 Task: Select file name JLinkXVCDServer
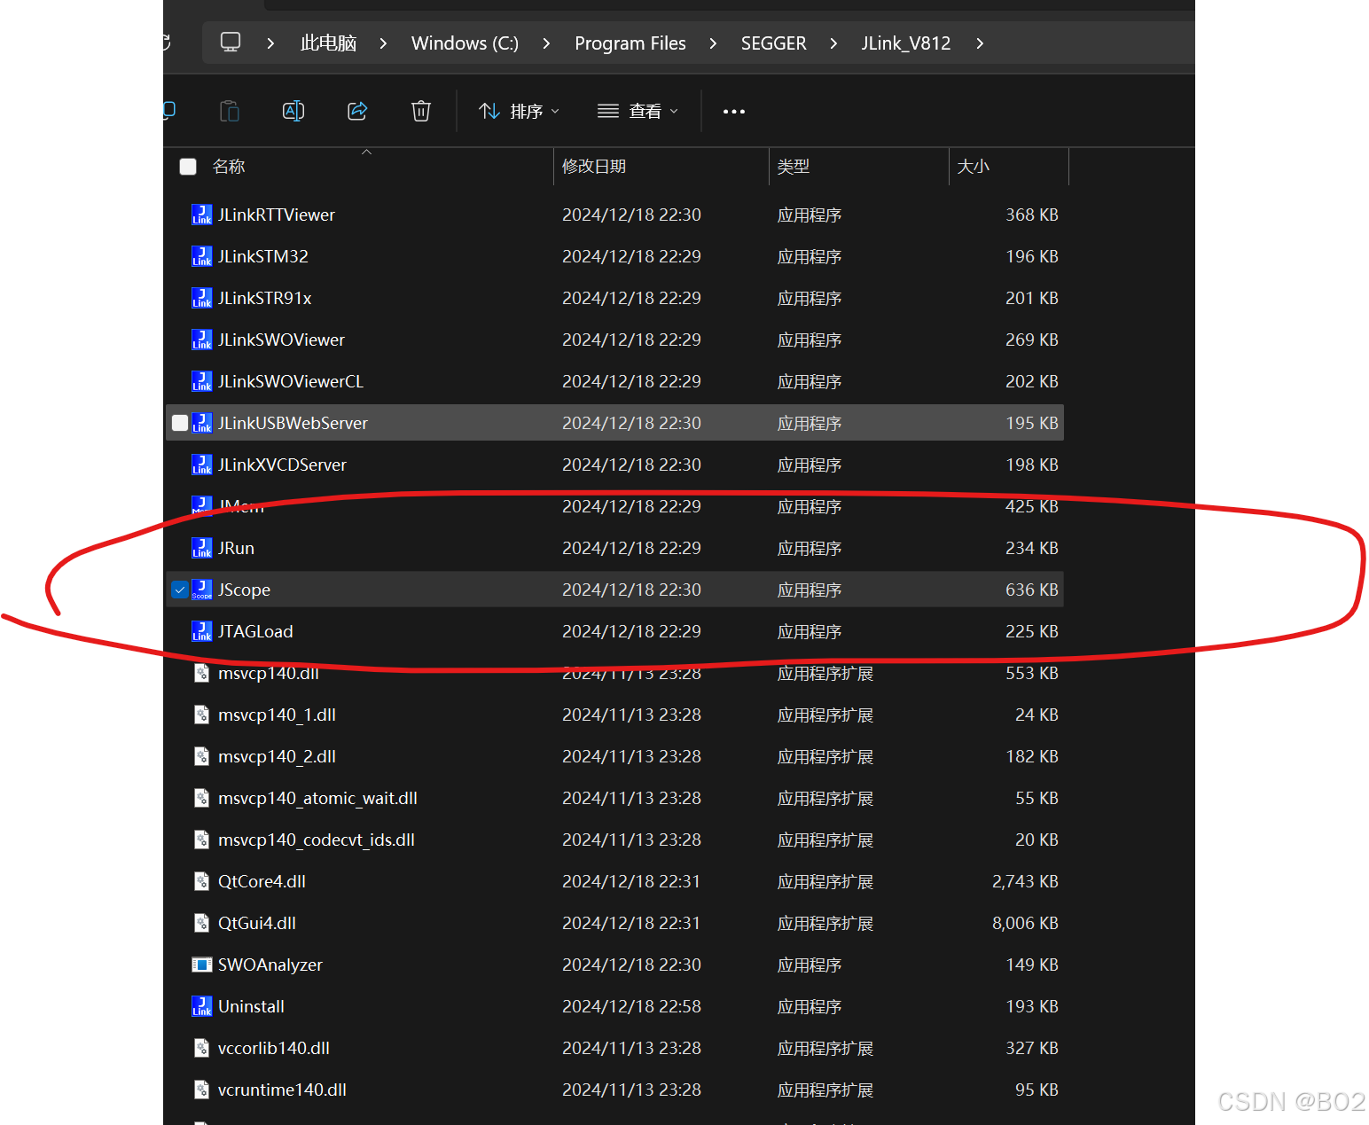pyautogui.click(x=282, y=465)
